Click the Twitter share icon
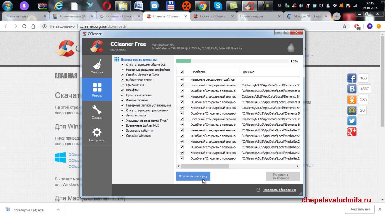Viewport: 385px width, 216px height. click(352, 121)
